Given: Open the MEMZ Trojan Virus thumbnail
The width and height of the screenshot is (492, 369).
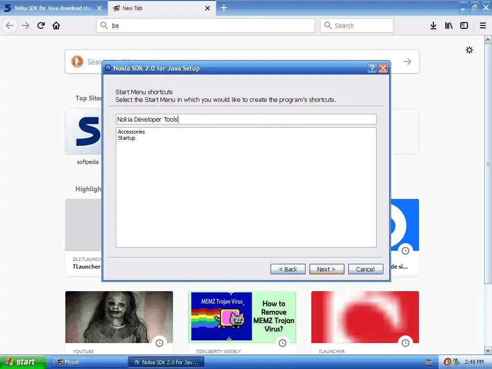Looking at the screenshot, I should tap(242, 317).
